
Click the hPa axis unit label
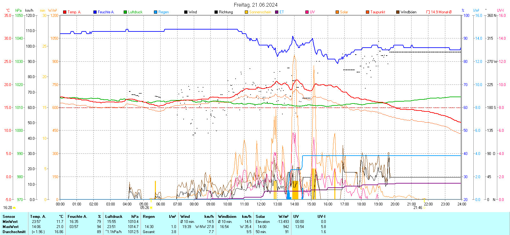(18, 10)
